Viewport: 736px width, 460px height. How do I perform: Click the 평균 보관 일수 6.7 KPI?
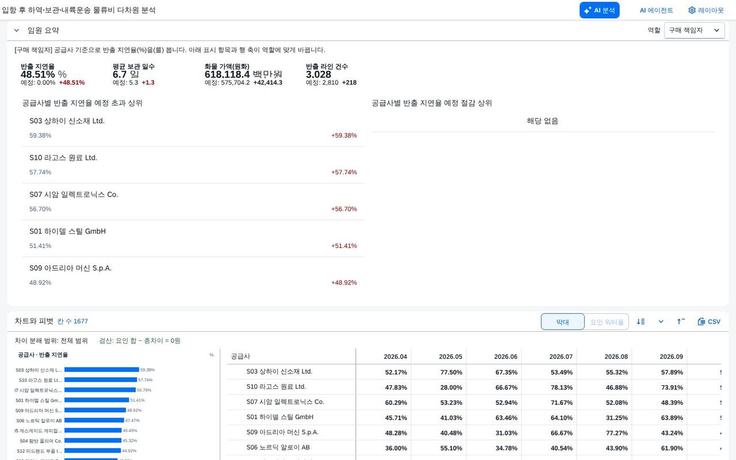tap(133, 74)
